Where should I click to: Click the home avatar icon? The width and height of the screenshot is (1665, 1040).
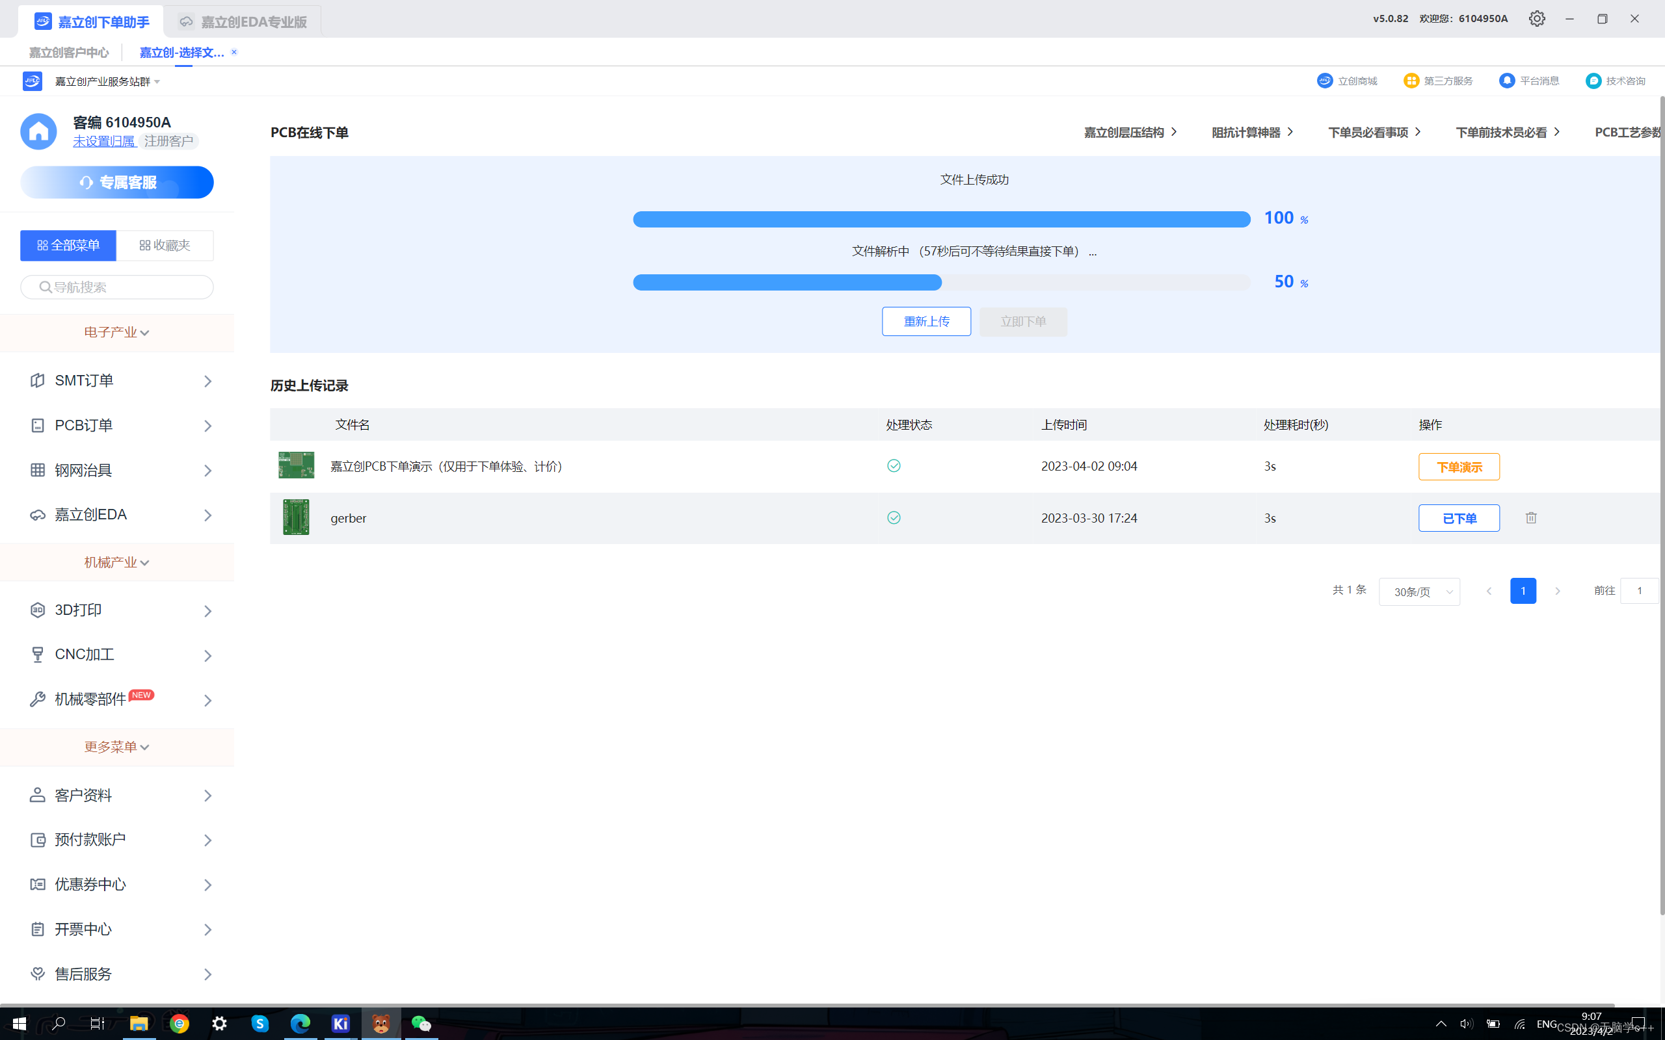tap(38, 131)
